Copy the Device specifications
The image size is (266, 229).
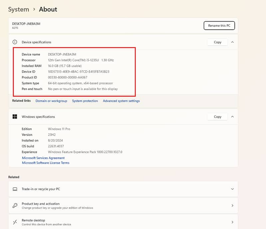click(217, 42)
